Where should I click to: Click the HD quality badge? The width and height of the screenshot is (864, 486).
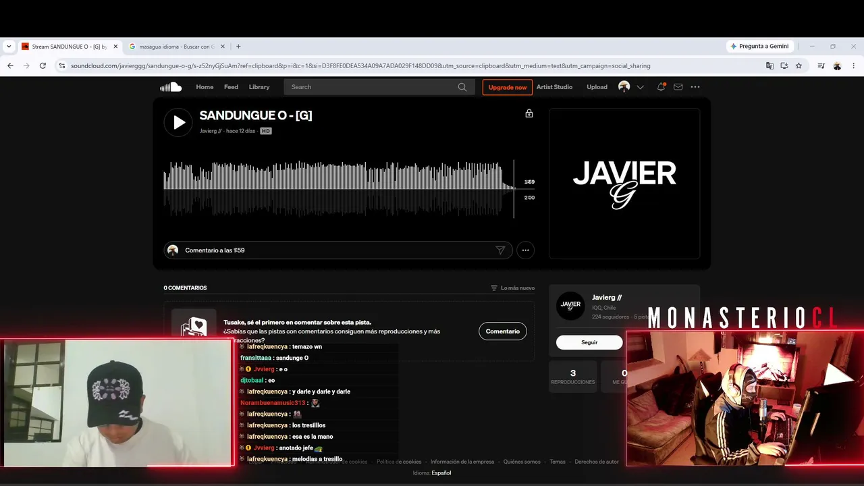coord(266,131)
